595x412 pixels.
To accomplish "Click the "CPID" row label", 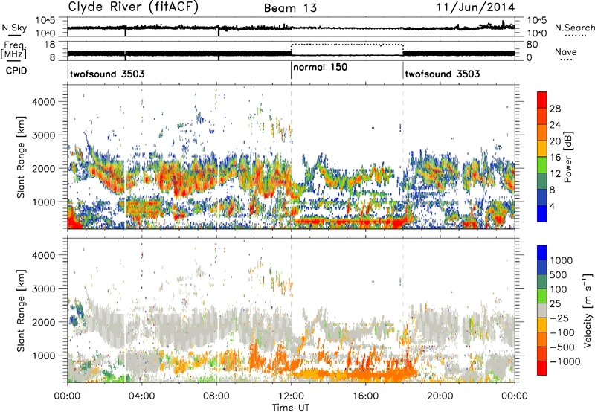I will tap(16, 71).
